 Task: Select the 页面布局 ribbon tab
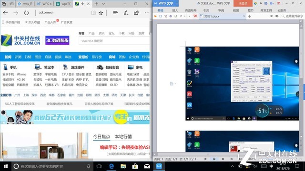point(191,10)
